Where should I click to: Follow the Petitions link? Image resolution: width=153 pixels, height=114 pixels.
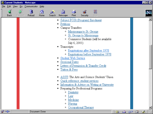point(65,24)
